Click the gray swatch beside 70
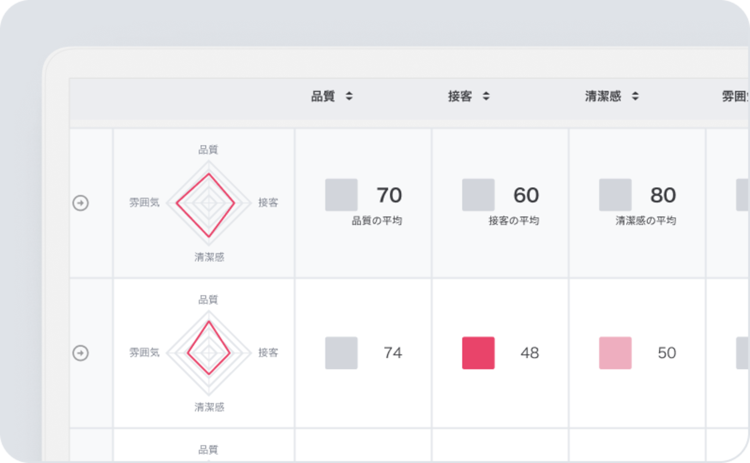Image resolution: width=750 pixels, height=463 pixels. [x=341, y=194]
